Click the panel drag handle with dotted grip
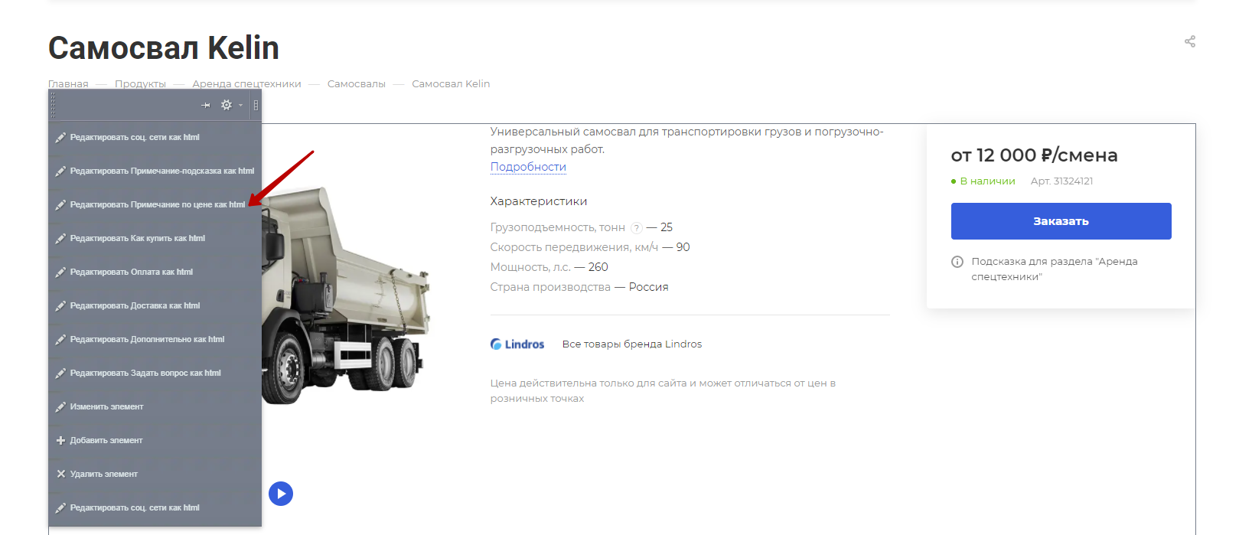1252x535 pixels. (53, 105)
